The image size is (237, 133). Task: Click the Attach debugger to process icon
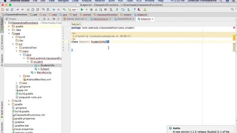[101, 10]
